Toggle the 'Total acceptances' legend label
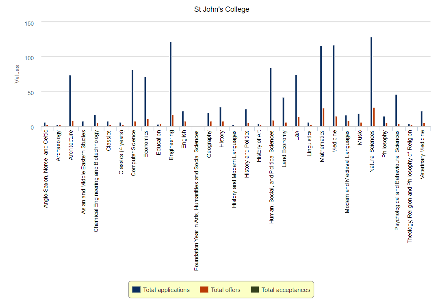 [286, 290]
